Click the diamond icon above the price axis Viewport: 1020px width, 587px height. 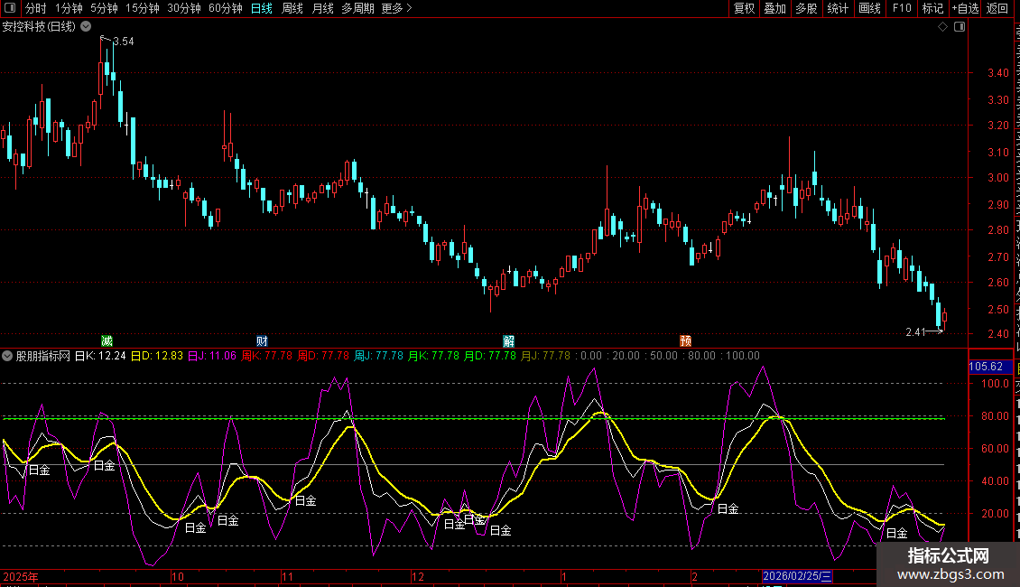943,27
